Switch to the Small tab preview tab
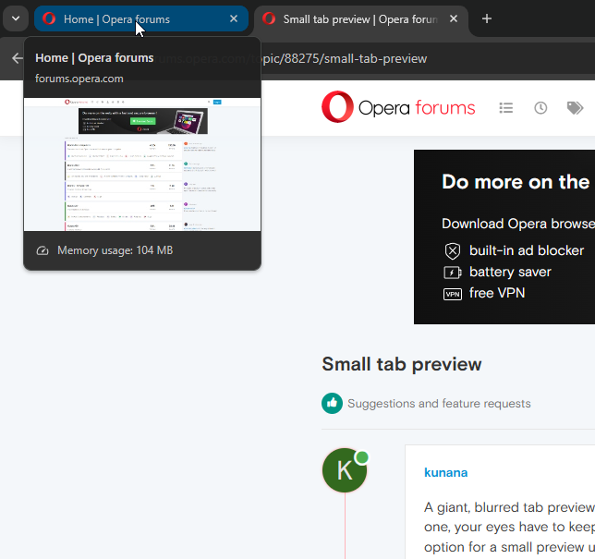 (360, 19)
